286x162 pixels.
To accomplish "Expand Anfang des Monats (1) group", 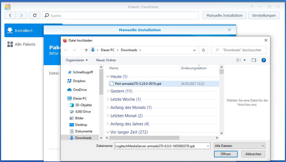I will [x=108, y=108].
